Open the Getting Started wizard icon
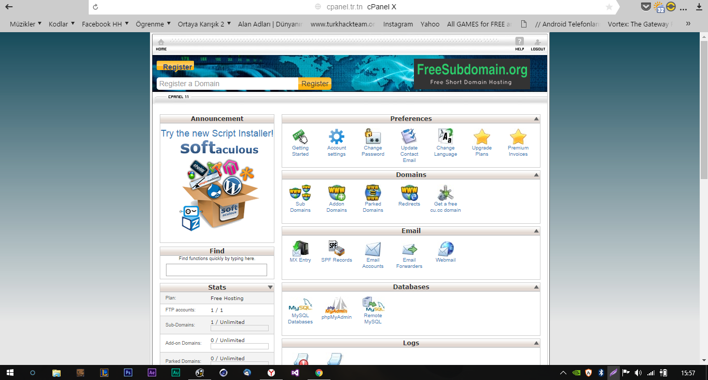The width and height of the screenshot is (708, 380). click(300, 137)
